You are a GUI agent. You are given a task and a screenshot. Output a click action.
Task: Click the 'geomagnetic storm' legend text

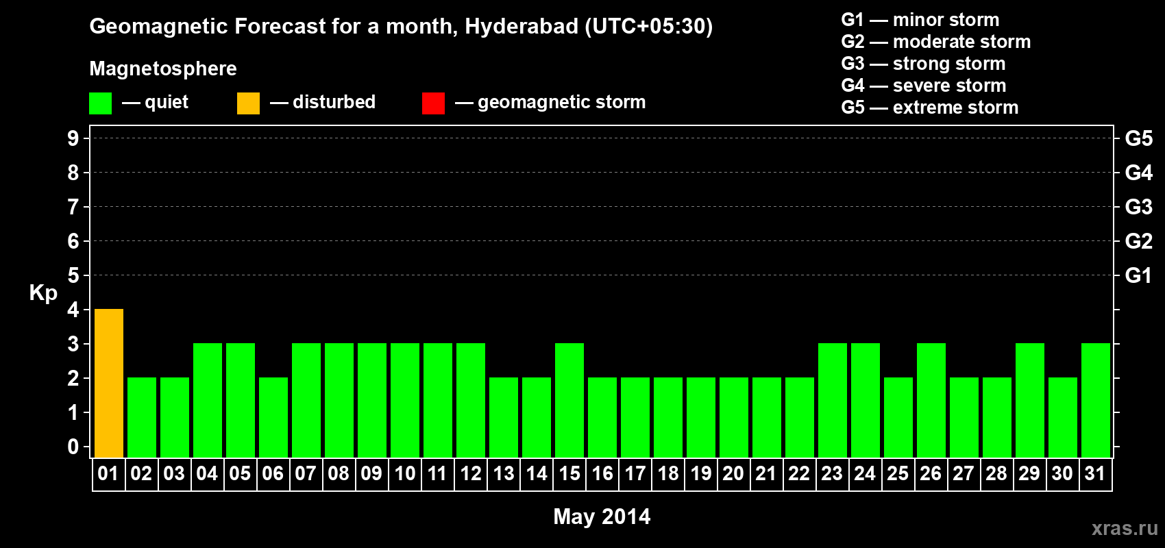point(561,102)
